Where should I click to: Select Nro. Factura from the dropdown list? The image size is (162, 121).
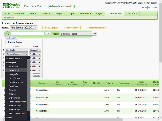tap(16, 78)
